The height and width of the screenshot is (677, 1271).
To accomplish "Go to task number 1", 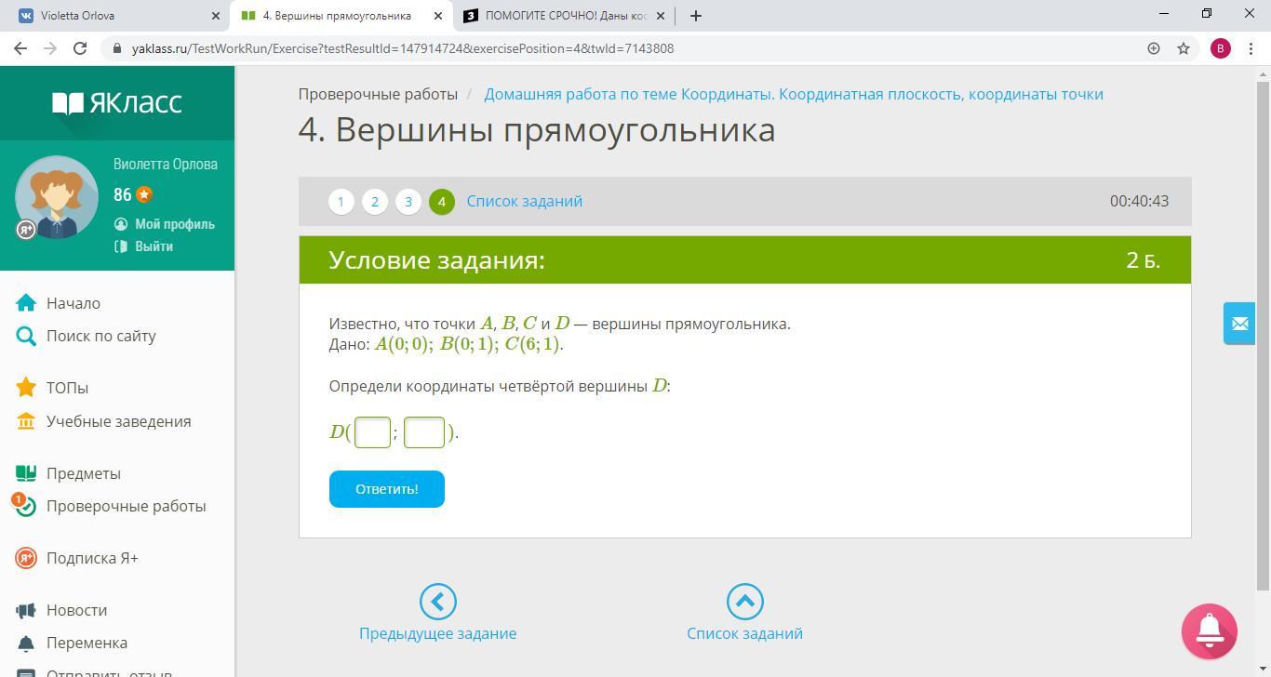I will coord(341,202).
